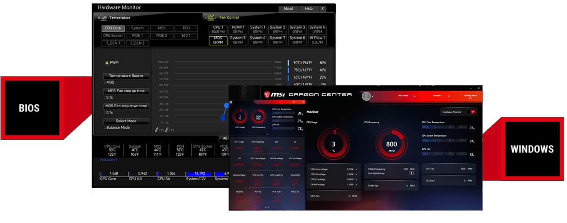The height and width of the screenshot is (223, 567).
Task: Click the Free Up Memory icon
Action: 411,174
